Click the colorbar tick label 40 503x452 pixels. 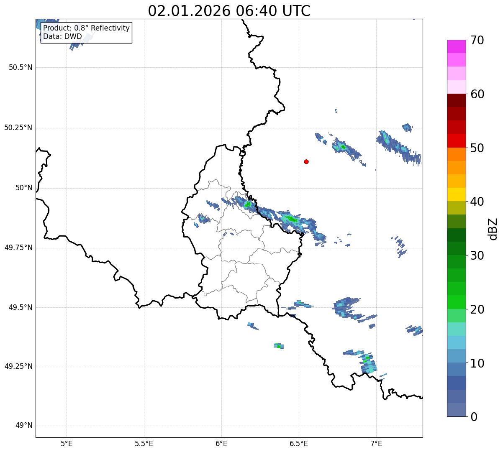(x=477, y=202)
